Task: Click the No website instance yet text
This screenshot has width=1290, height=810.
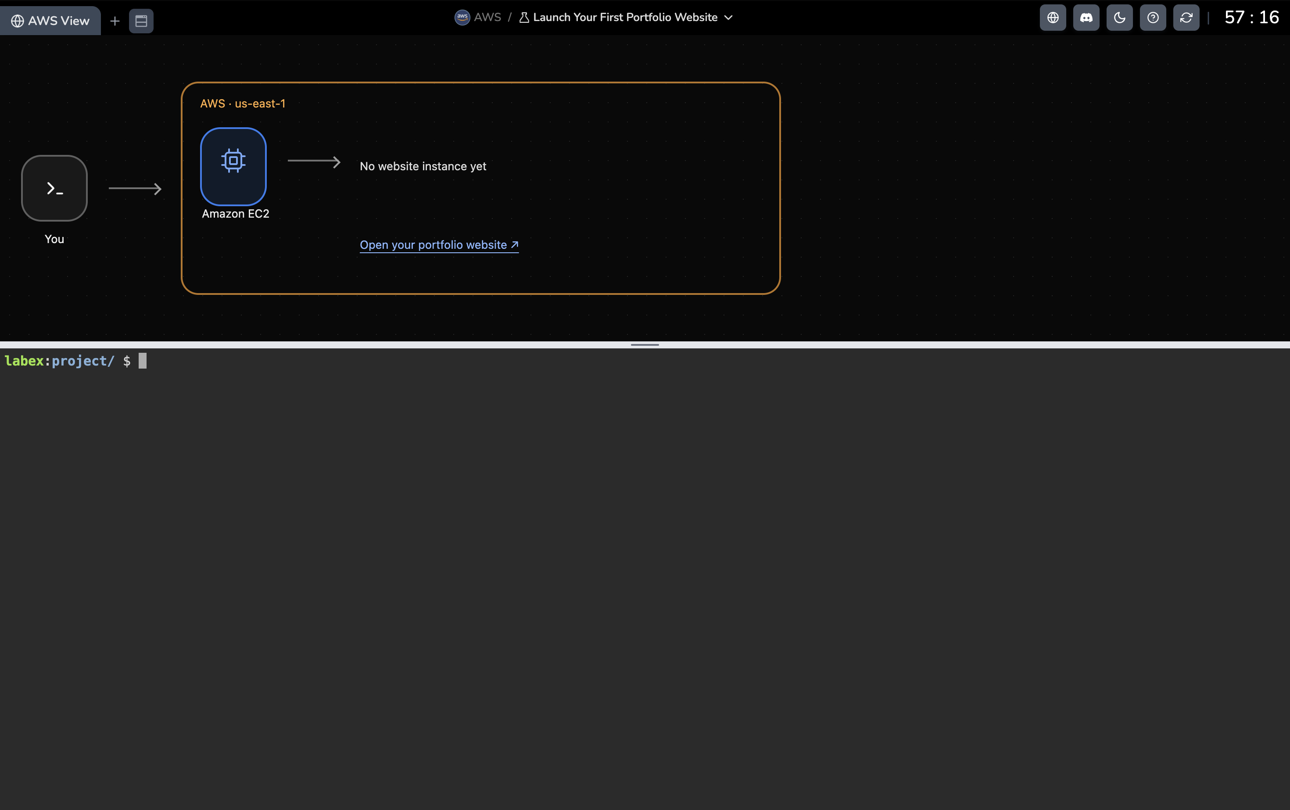Action: click(x=423, y=166)
